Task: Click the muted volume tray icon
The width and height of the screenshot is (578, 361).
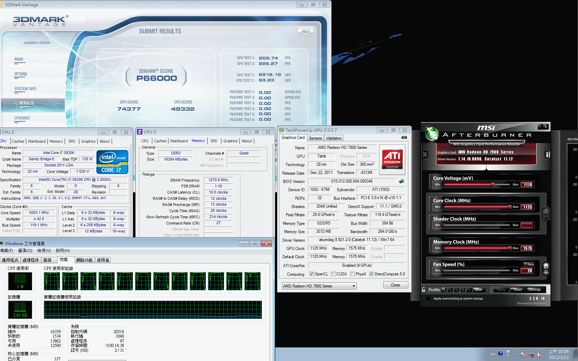Action: [539, 354]
